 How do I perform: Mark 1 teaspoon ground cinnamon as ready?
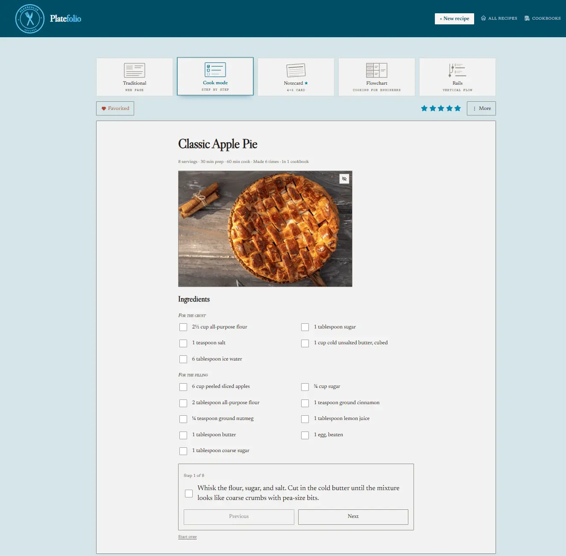pyautogui.click(x=305, y=403)
